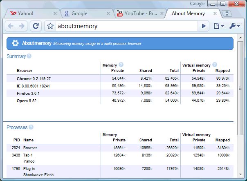247x181 pixels.
Task: Select the 'Firefox 3.0.1' row label
Action: (x=28, y=93)
